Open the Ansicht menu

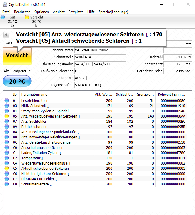59,12
